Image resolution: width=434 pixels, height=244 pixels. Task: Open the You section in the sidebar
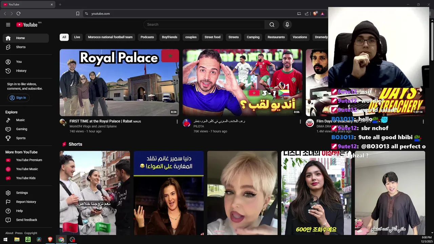[26, 62]
